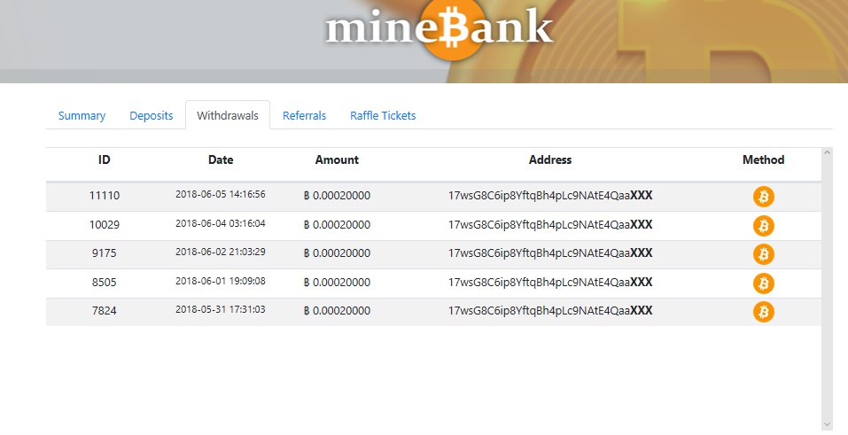Viewport: 848px width, 435px height.
Task: Click the ID column header
Action: (x=104, y=159)
